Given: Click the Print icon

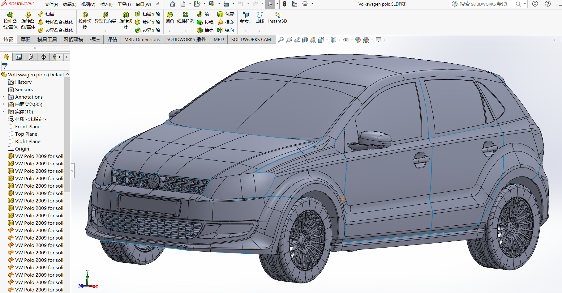Looking at the screenshot, I should (x=226, y=4).
